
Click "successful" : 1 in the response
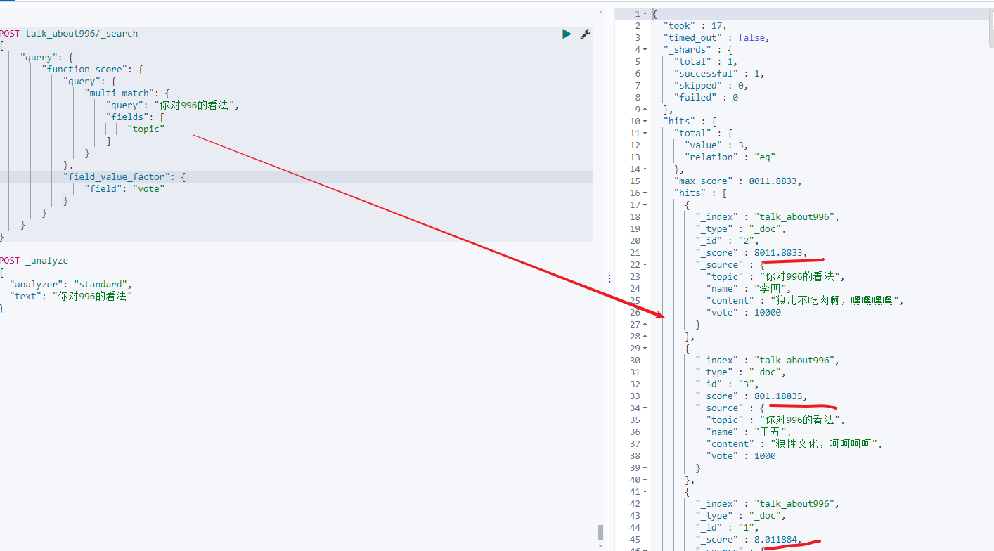click(x=719, y=74)
